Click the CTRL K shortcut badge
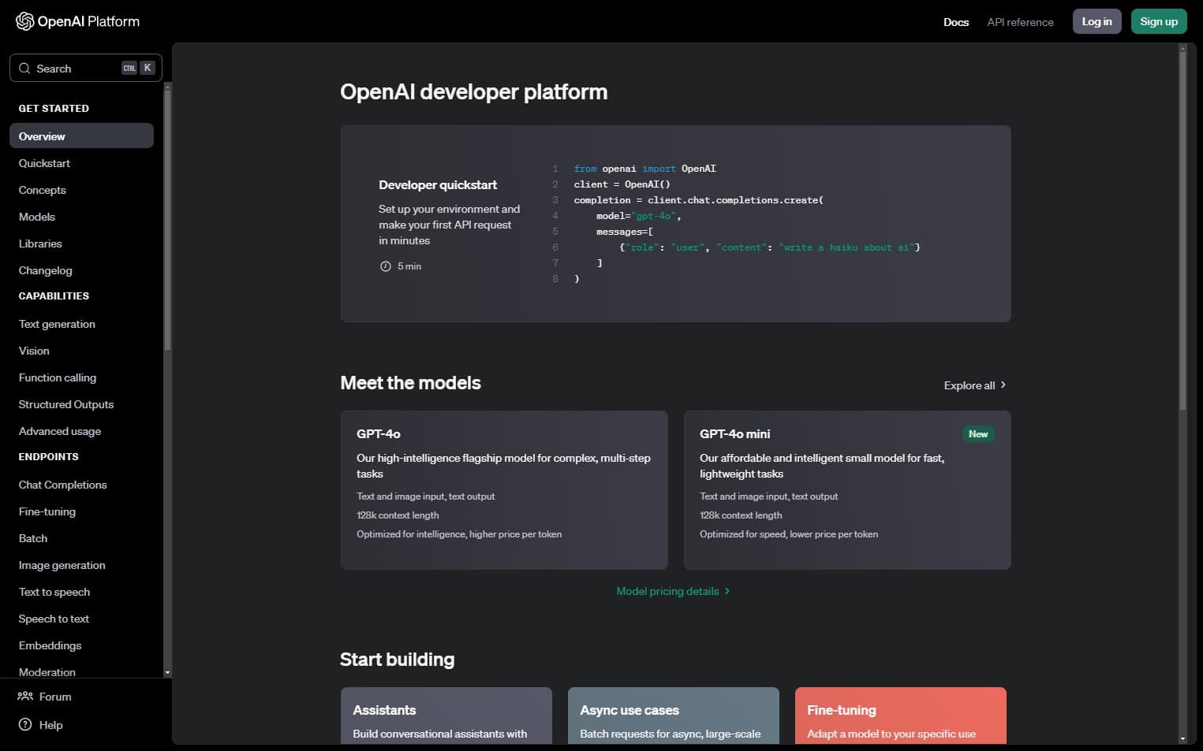Image resolution: width=1203 pixels, height=751 pixels. (x=138, y=68)
